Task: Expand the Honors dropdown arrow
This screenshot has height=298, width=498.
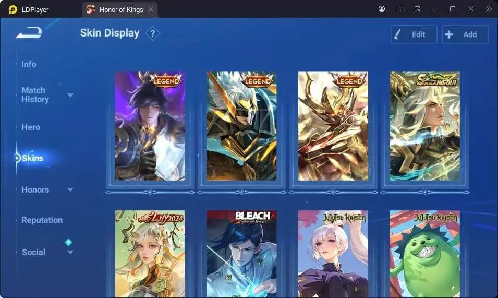Action: pos(70,189)
